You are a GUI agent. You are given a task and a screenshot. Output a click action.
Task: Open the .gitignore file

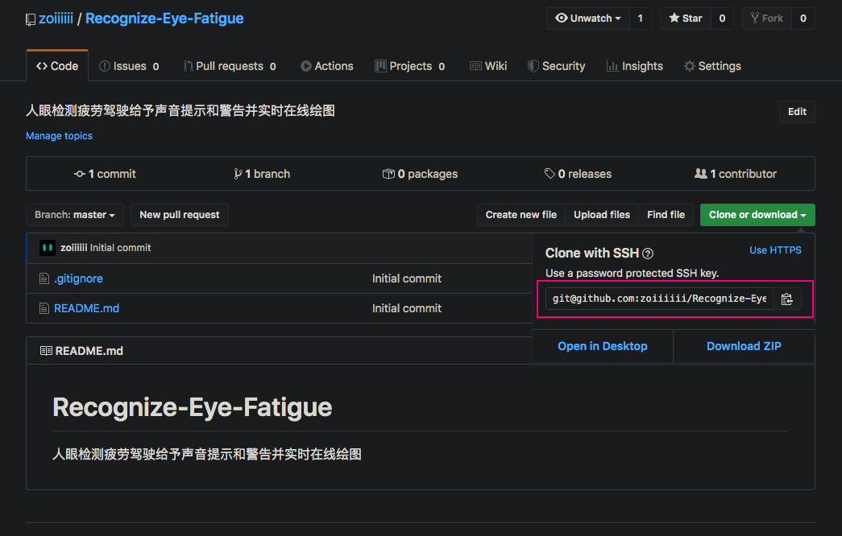(x=78, y=278)
